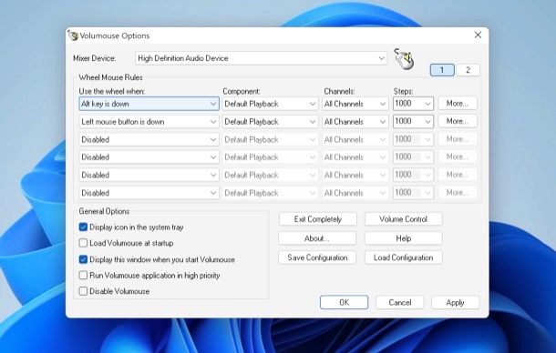Click More... button for Alt key rule
The height and width of the screenshot is (353, 556).
tap(458, 104)
